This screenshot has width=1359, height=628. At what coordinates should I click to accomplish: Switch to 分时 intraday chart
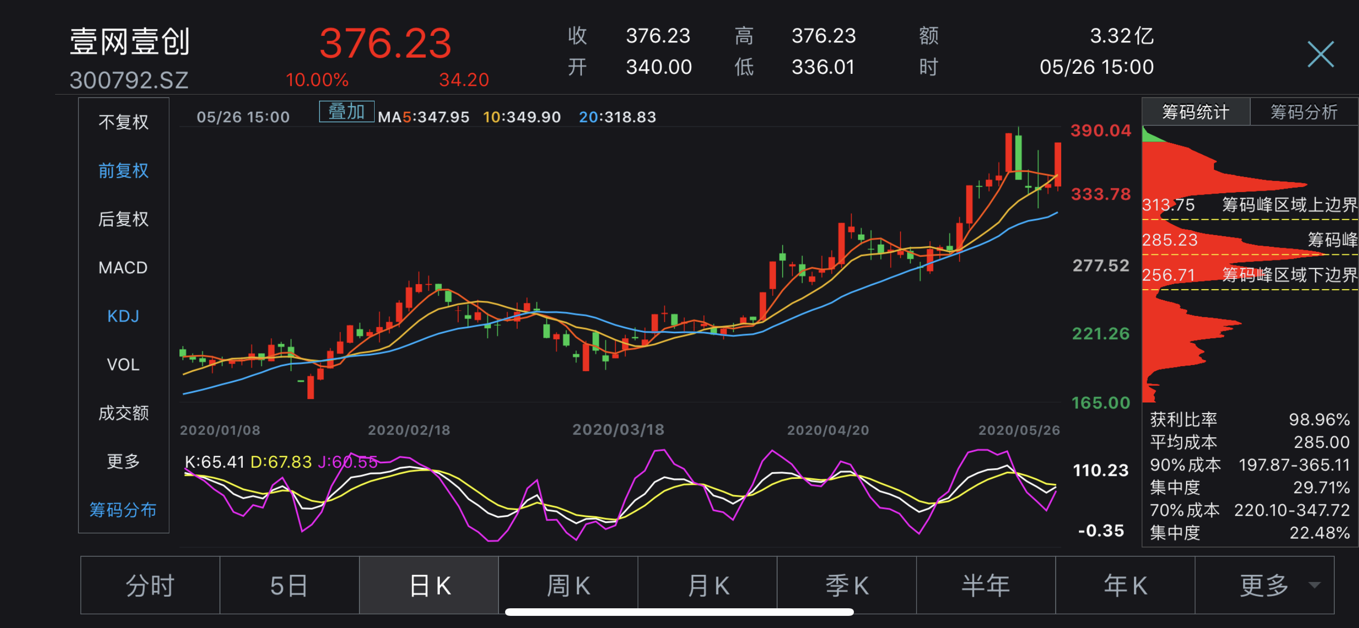tap(150, 585)
